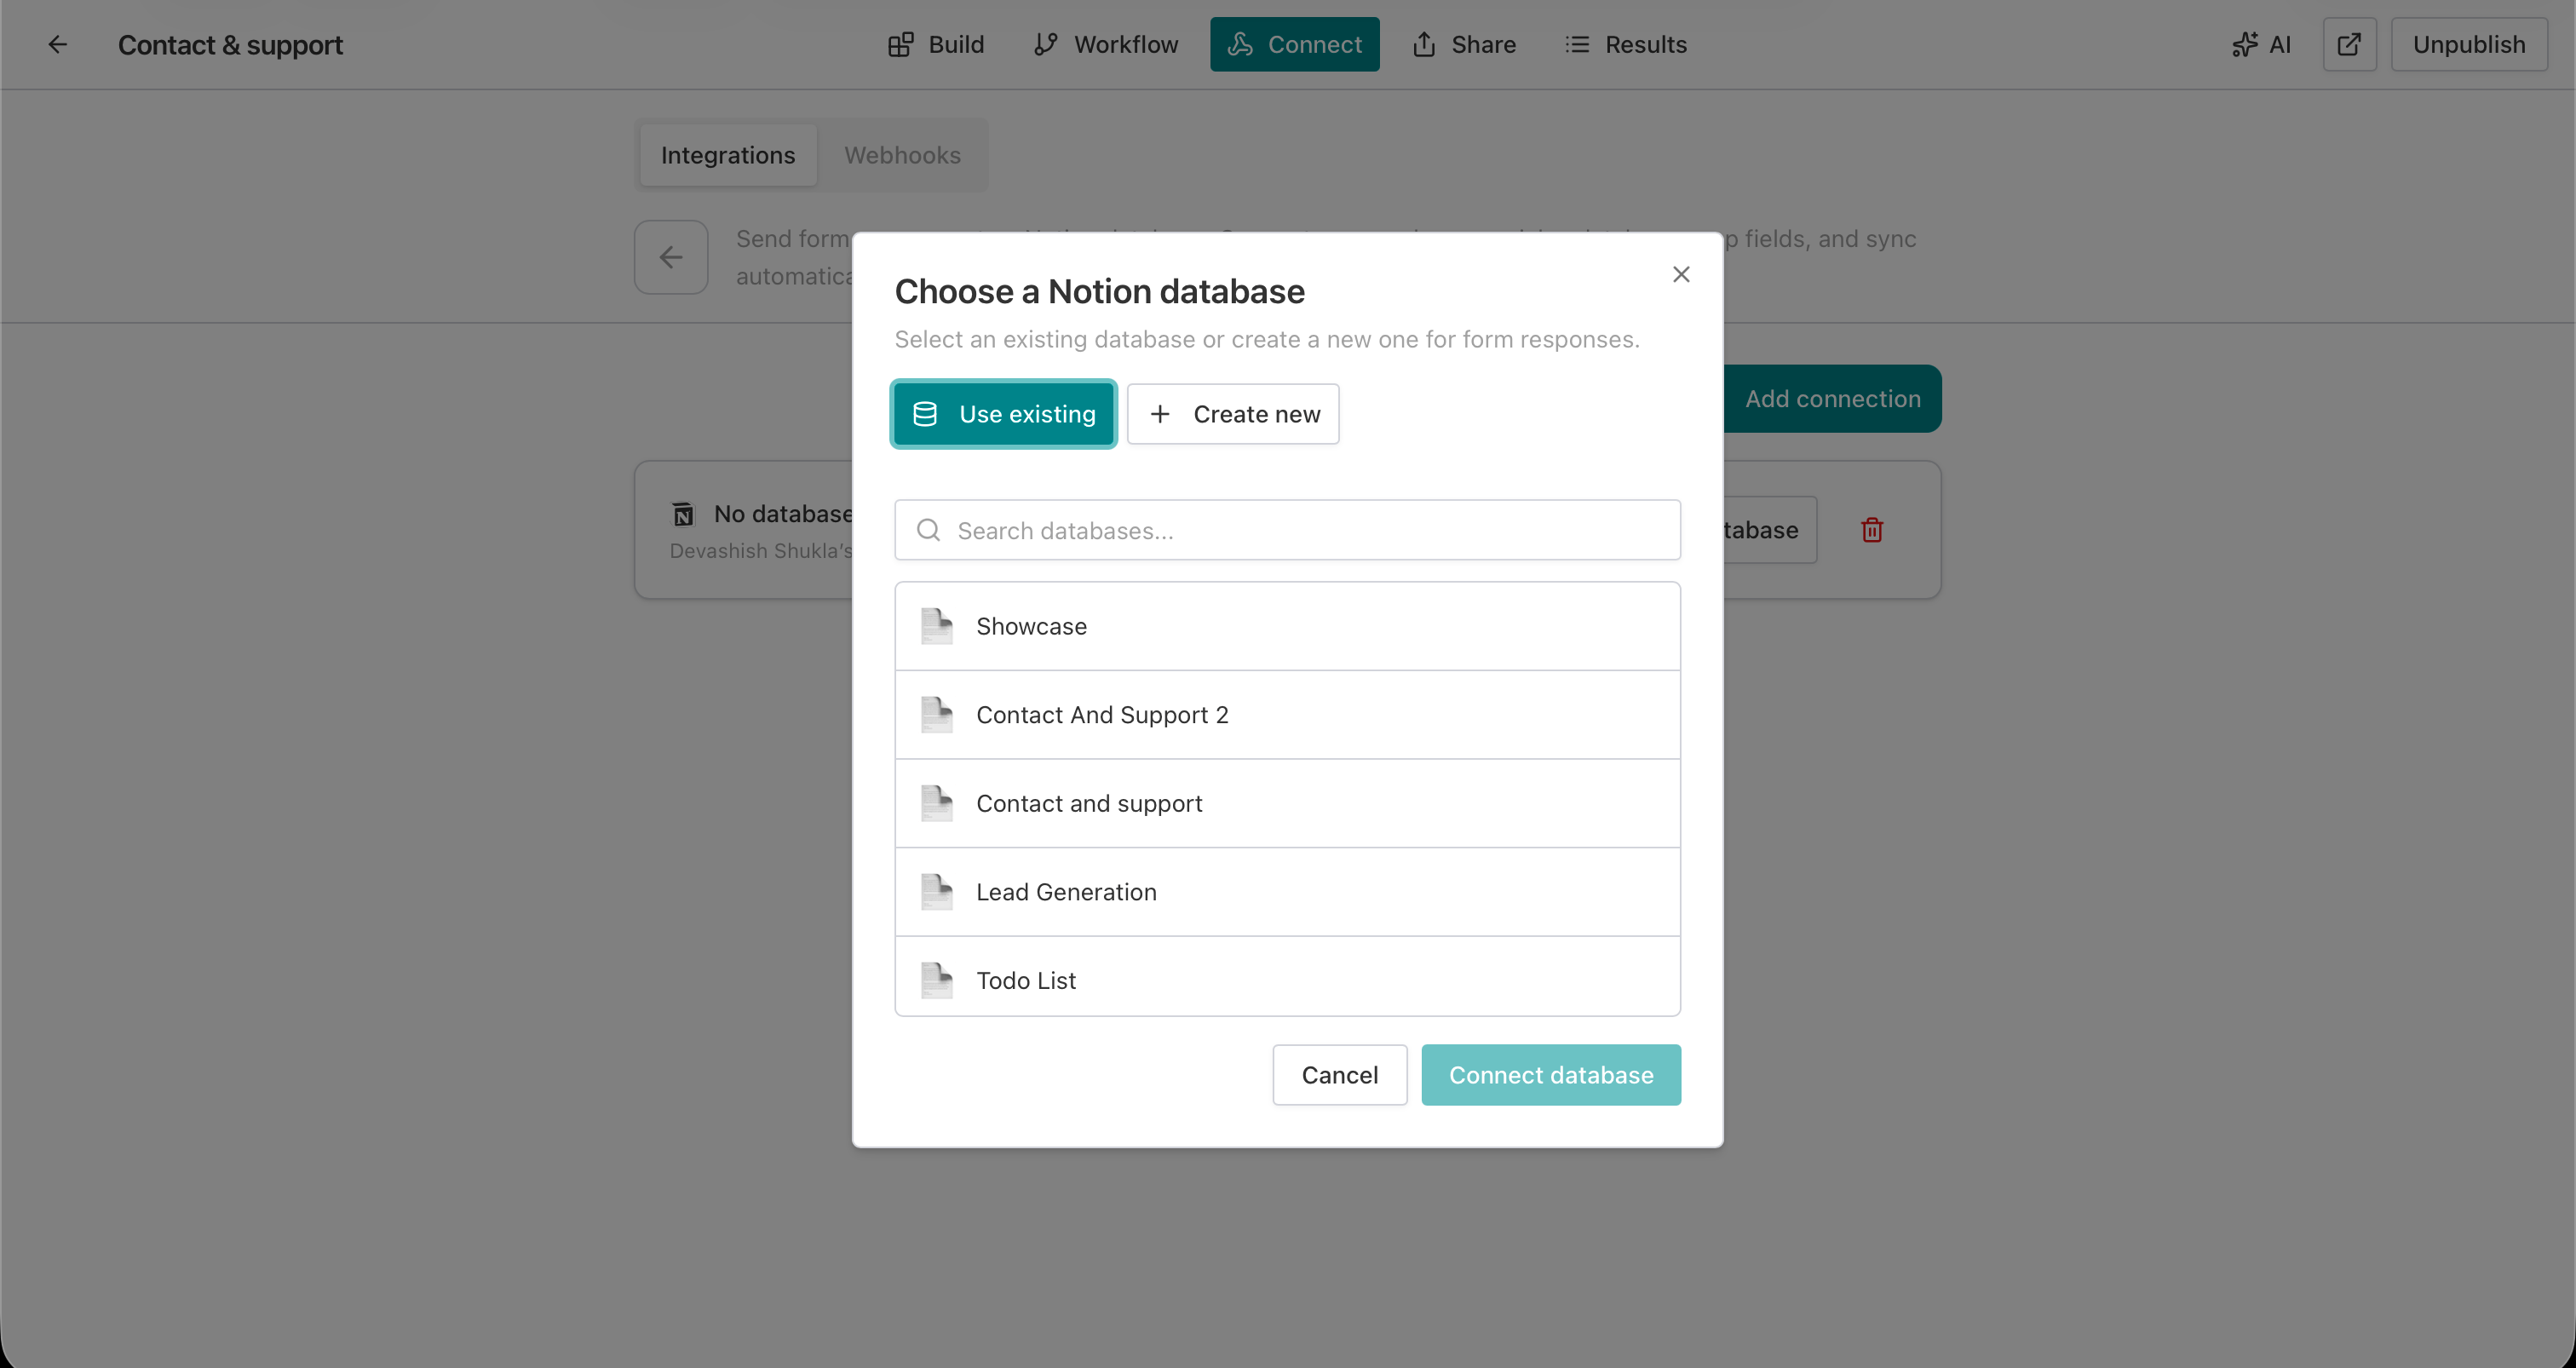Switch to the Create new option

click(x=1233, y=413)
